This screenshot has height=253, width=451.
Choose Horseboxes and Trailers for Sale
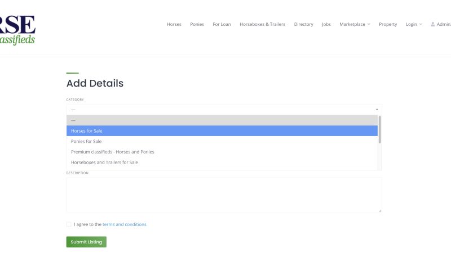click(x=222, y=162)
